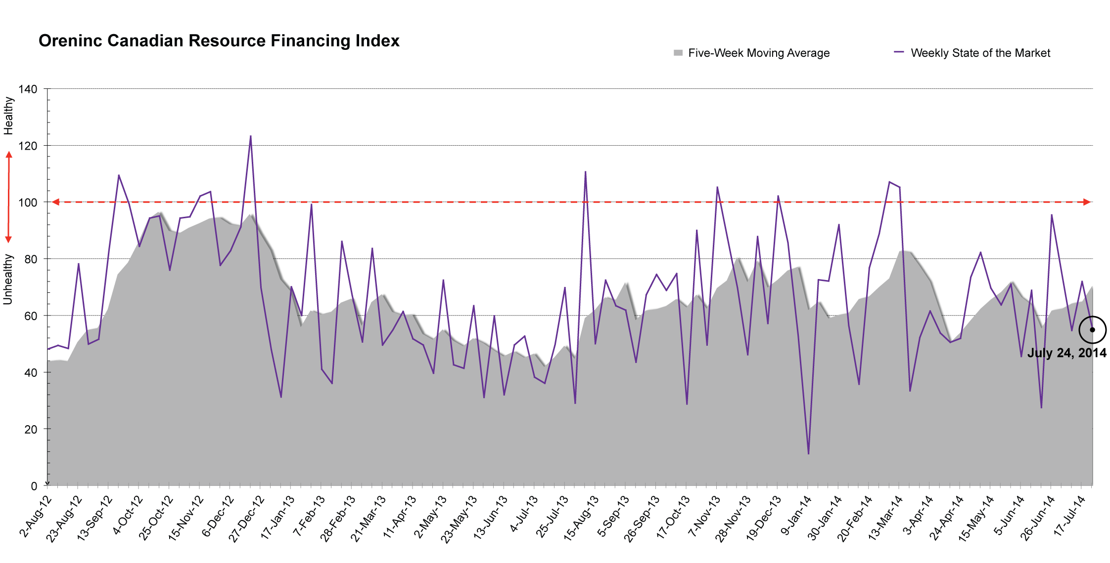
Task: Click the chart title Oreninc Canadian Resource Financing Index
Action: pyautogui.click(x=219, y=40)
